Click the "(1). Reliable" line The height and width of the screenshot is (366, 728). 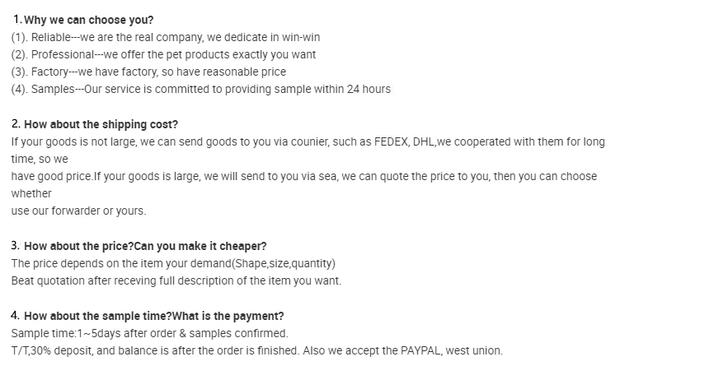click(166, 37)
